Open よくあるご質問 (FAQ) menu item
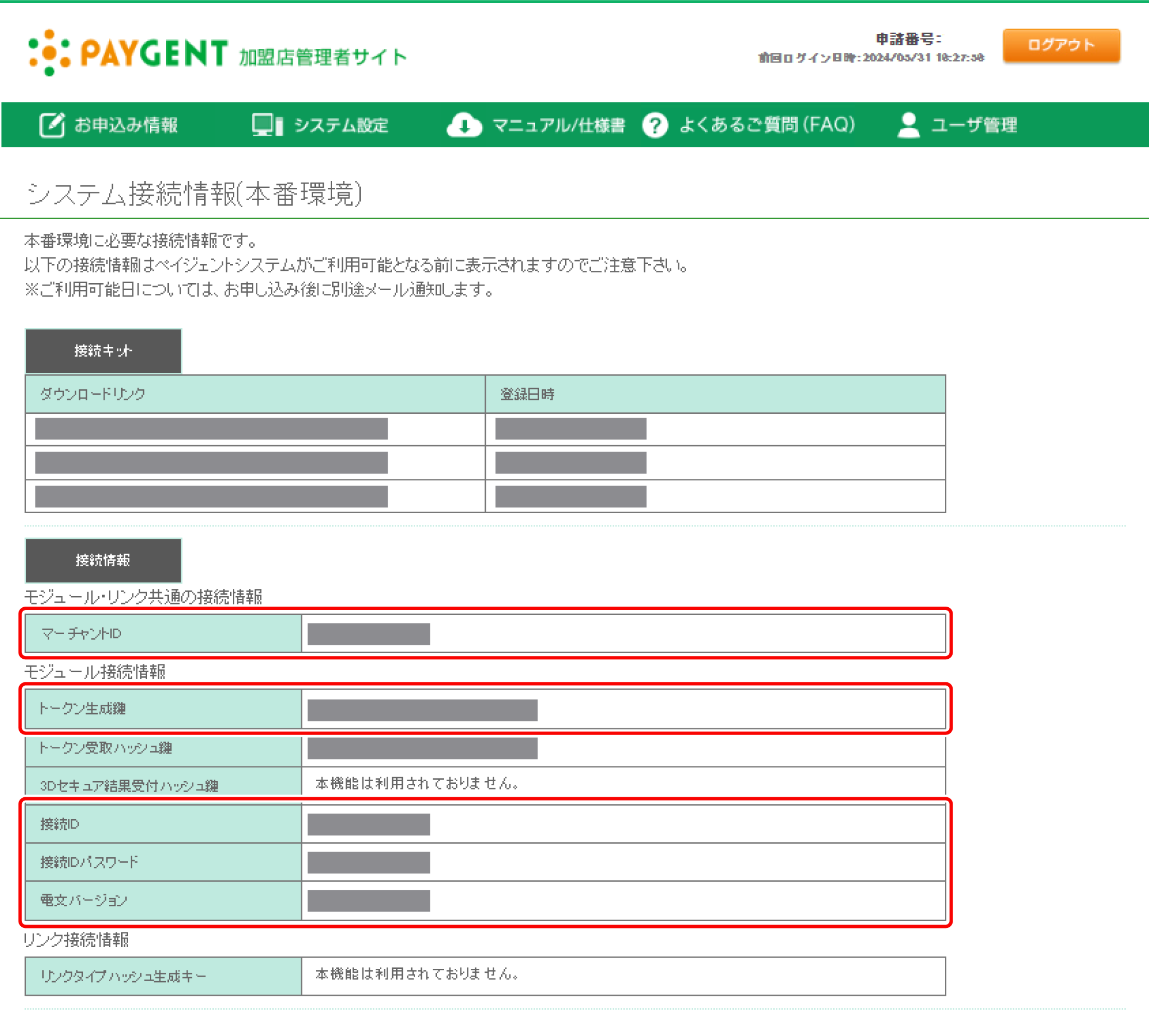 767,124
